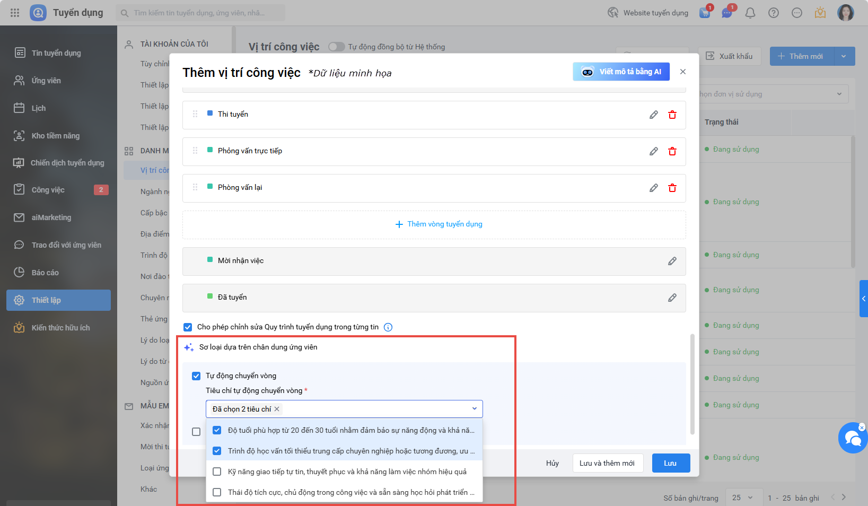
Task: Open Ứng viên in the sidebar
Action: point(46,81)
